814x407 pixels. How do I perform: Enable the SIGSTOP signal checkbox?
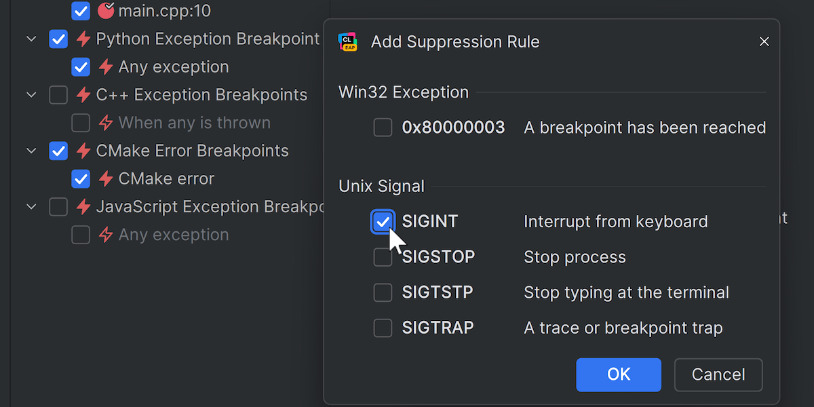(383, 258)
